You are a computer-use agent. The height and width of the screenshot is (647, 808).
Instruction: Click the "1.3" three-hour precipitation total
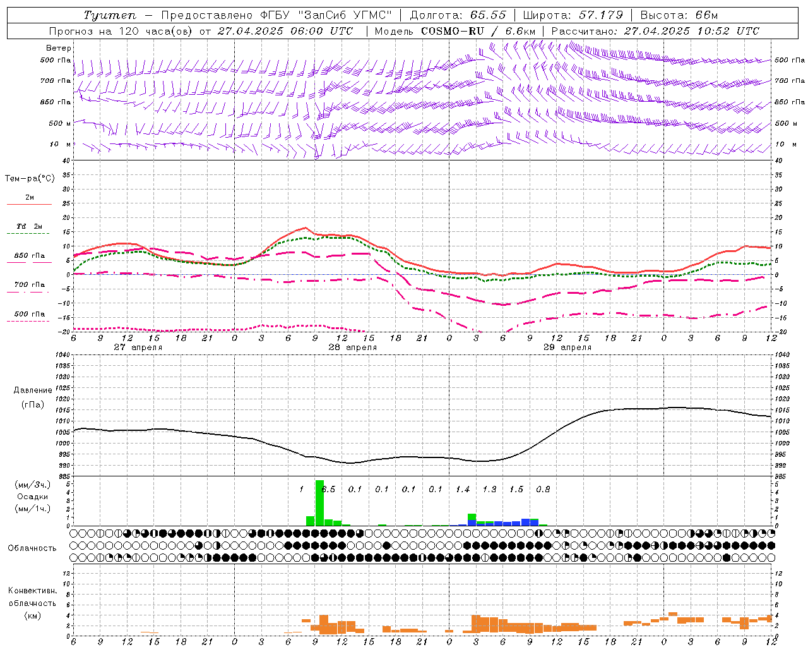[489, 490]
